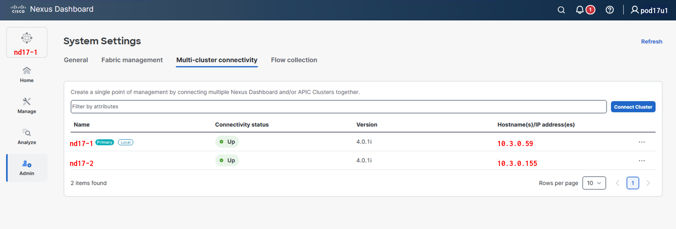The height and width of the screenshot is (229, 676).
Task: Open the Analyze section in sidebar
Action: coord(27,137)
